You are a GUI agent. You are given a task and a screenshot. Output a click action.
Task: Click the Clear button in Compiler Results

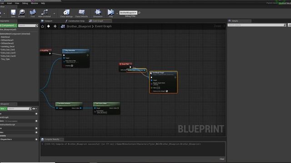[x=222, y=159]
